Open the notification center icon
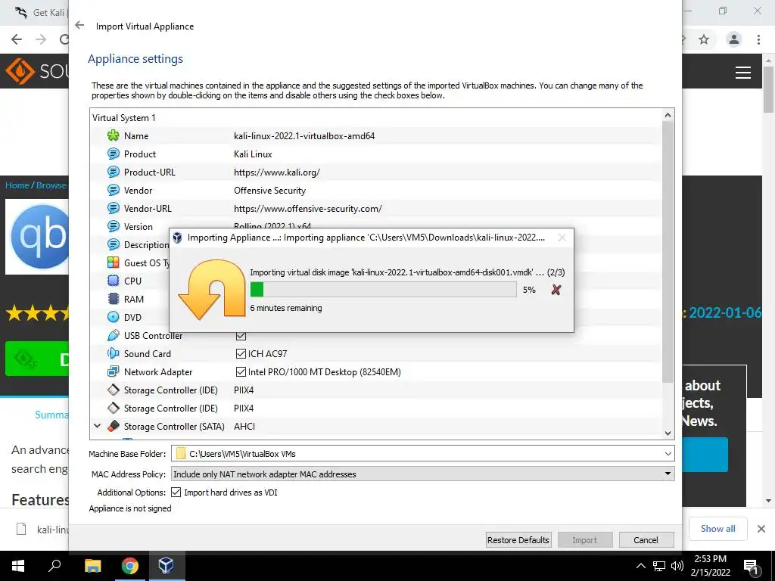 point(751,566)
